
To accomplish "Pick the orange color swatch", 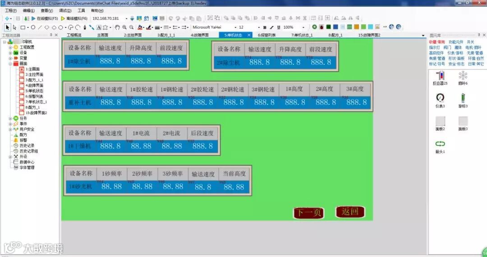I will click(356, 27).
